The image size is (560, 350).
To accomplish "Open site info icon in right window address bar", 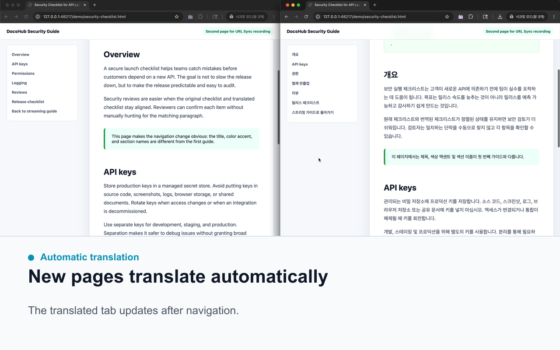I will (x=318, y=17).
